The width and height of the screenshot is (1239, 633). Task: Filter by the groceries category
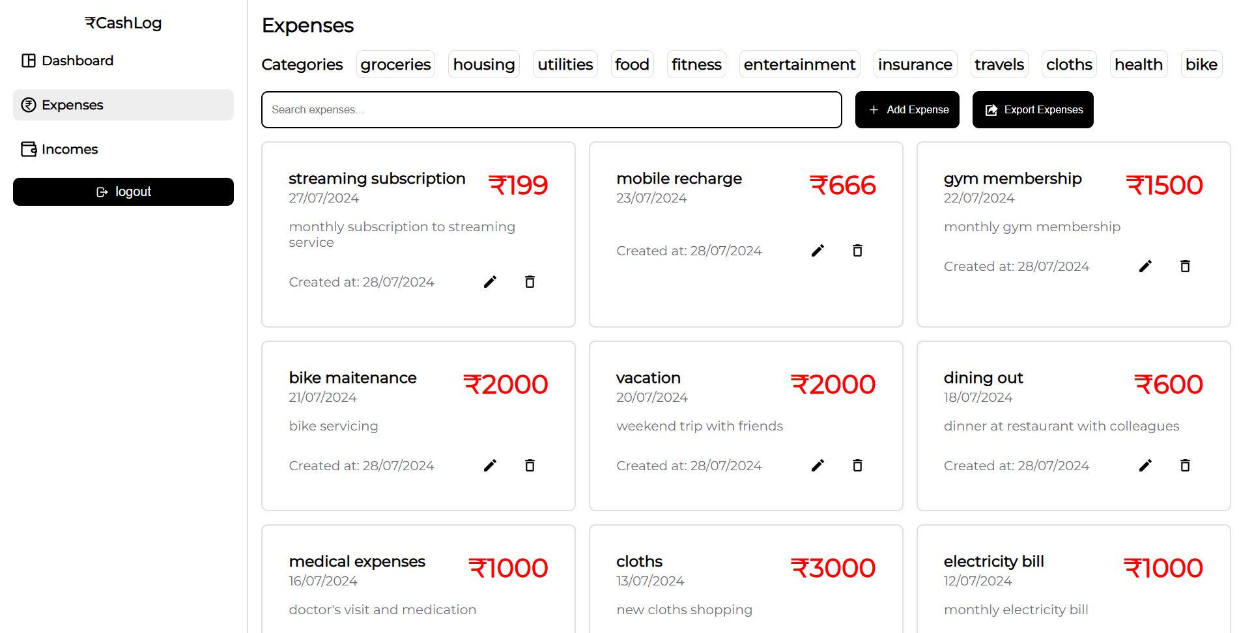(395, 64)
